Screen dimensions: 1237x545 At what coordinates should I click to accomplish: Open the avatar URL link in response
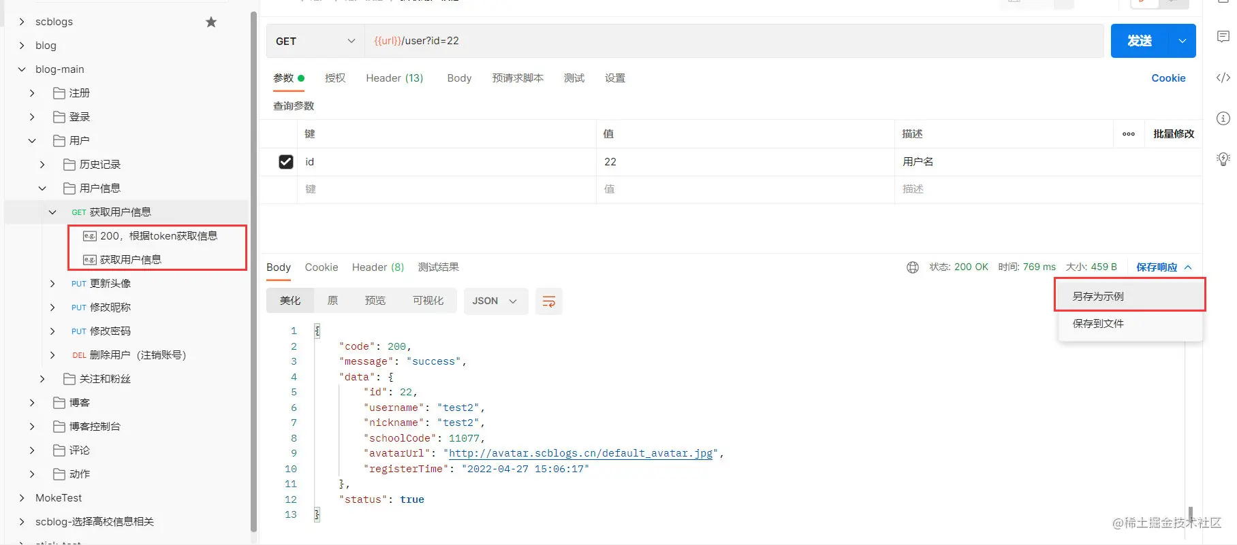[580, 454]
